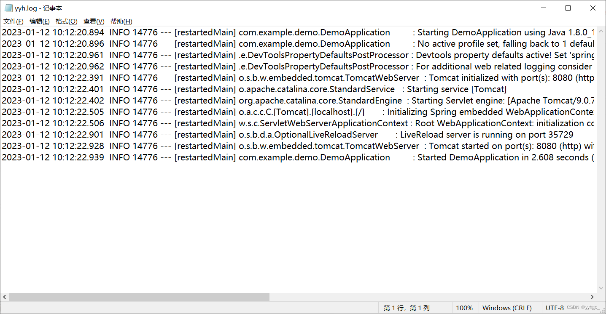Click 'Windows (CRLF)' in status bar
The image size is (606, 314).
(507, 308)
